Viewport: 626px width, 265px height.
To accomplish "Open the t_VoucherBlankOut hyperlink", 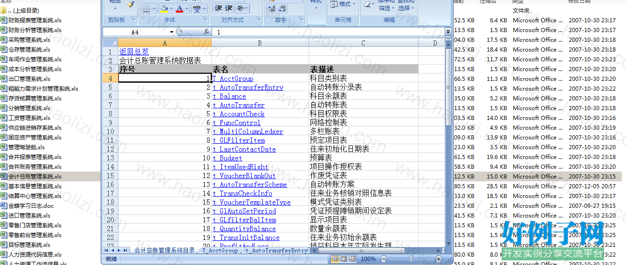I will [x=244, y=176].
